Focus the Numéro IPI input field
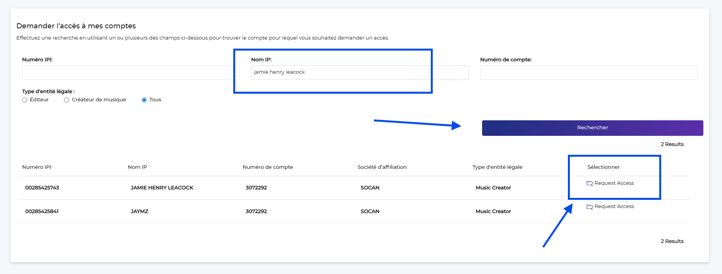This screenshot has height=274, width=722. click(x=130, y=73)
